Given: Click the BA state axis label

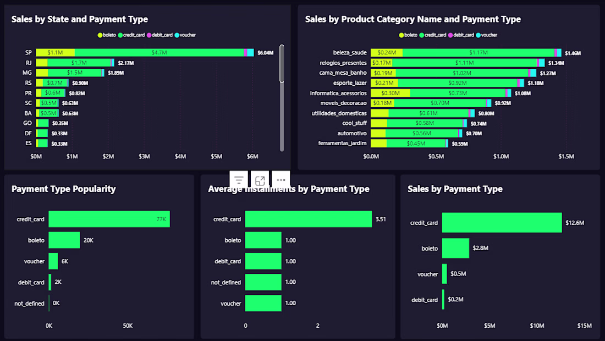Looking at the screenshot, I should click(x=28, y=113).
